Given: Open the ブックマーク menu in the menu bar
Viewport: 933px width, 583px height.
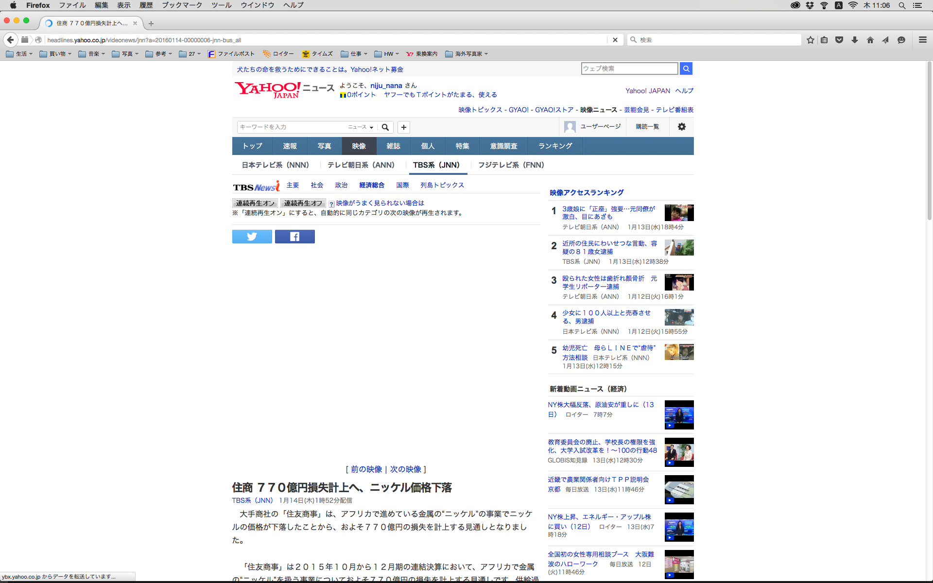Looking at the screenshot, I should click(182, 5).
